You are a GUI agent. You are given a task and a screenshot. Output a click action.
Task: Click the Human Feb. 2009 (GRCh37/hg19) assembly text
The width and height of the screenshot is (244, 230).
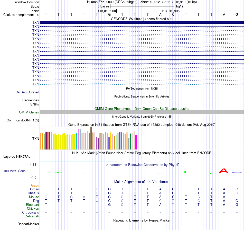pyautogui.click(x=112, y=2)
